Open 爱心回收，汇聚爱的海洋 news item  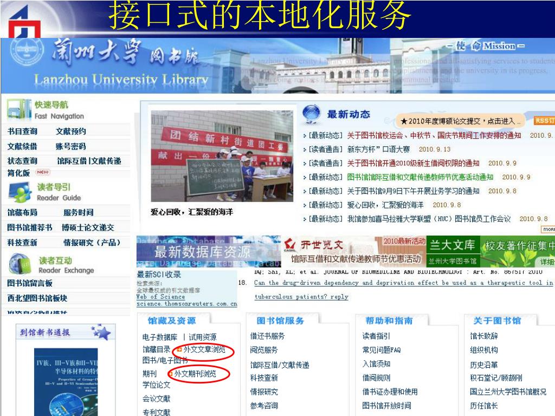coord(385,205)
